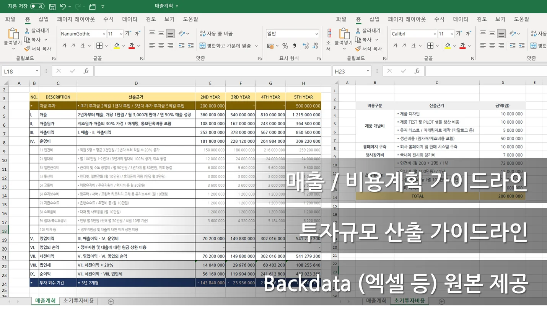Increase font size in NanumGothic window
The image size is (547, 310).
(128, 34)
